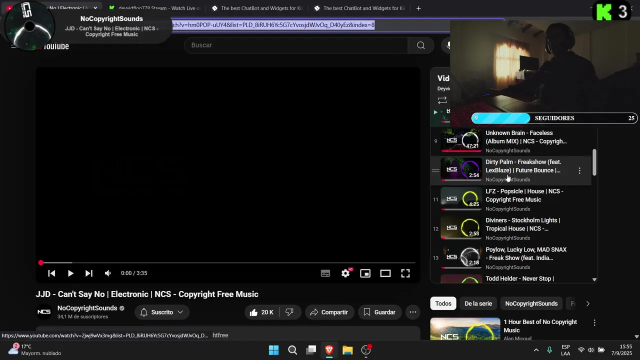The height and width of the screenshot is (360, 640).
Task: Show hidden system tray icons chevron
Action: [536, 350]
